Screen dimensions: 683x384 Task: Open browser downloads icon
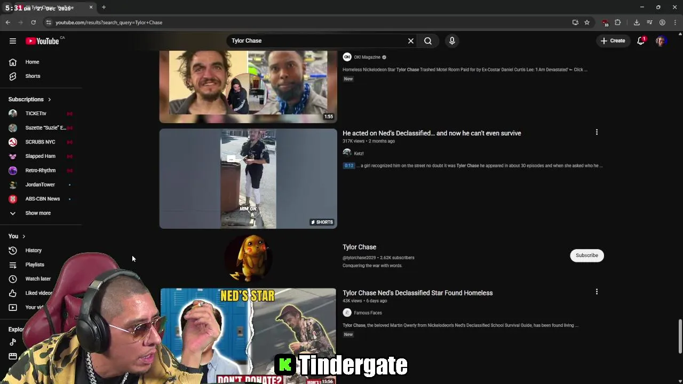click(637, 22)
